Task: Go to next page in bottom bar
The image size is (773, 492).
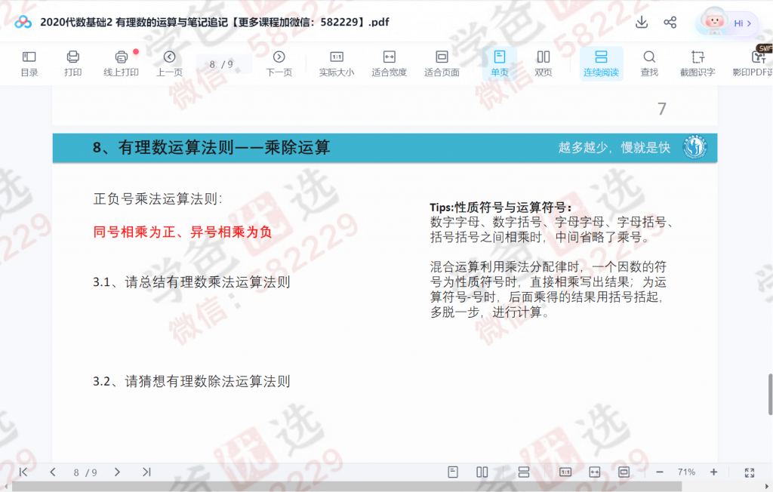Action: pyautogui.click(x=117, y=472)
